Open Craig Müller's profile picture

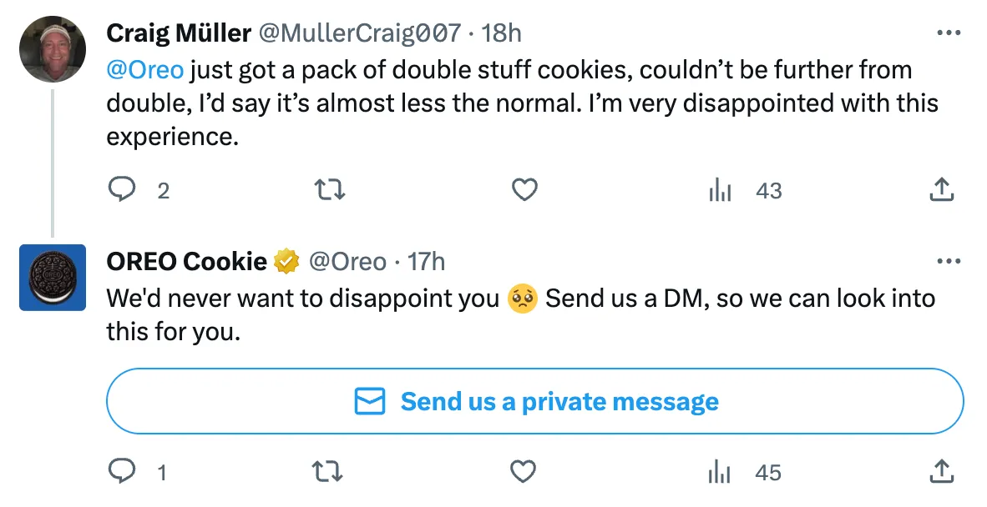click(53, 49)
